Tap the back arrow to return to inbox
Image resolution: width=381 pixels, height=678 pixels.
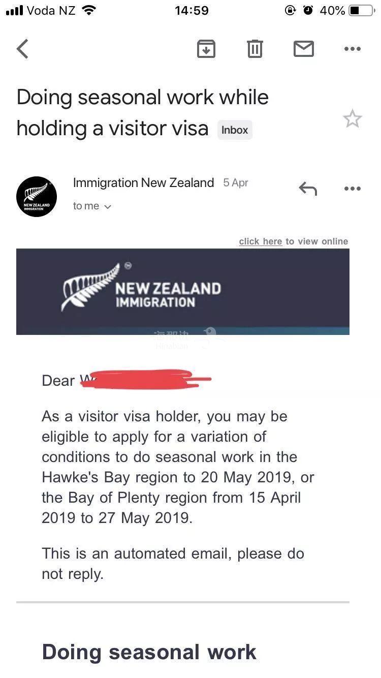22,49
